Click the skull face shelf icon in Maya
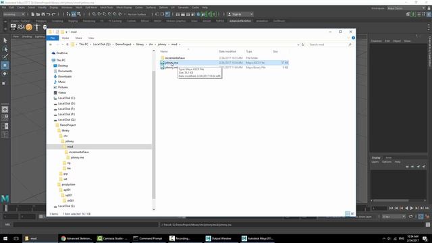Image resolution: width=432 pixels, height=243 pixels. tap(45, 27)
